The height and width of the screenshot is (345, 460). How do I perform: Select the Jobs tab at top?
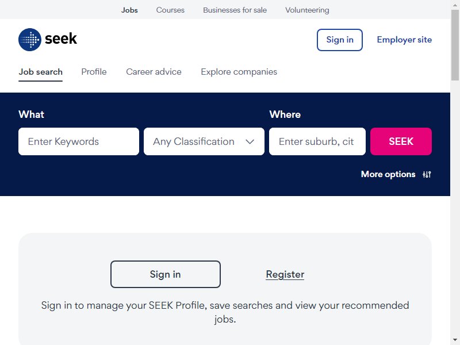point(129,10)
